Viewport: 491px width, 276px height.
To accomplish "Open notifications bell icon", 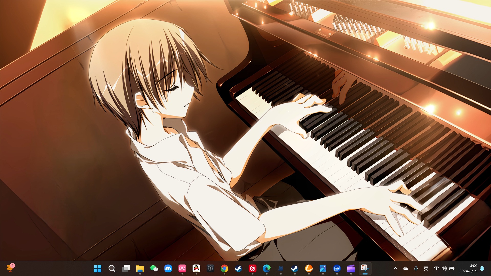I will [x=482, y=268].
